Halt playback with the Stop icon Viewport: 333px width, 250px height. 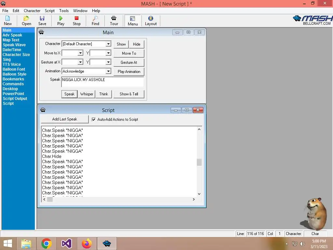coord(77,21)
